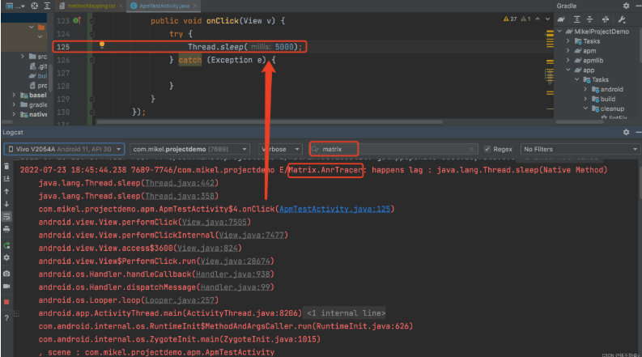Expand apmlib module in Gradle tree

[568, 60]
